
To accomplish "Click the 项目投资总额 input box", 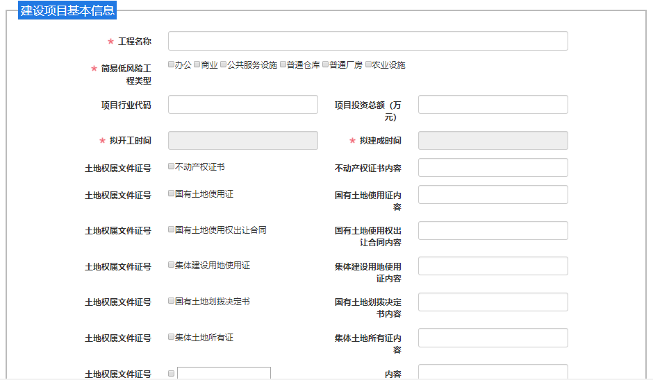I will pos(493,104).
